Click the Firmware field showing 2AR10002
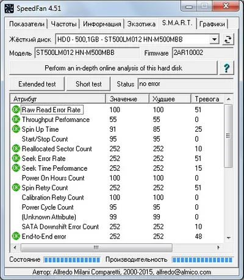The image size is (244, 280). point(203,53)
